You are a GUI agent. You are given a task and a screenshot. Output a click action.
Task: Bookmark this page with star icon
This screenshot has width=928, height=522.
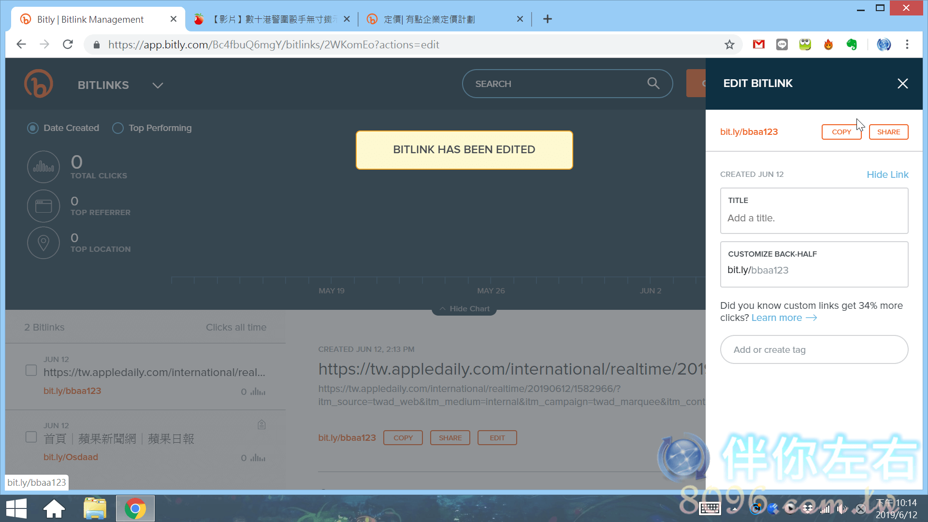click(x=729, y=45)
